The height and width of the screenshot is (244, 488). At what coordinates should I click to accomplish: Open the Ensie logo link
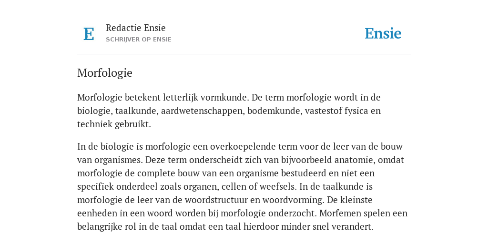point(383,33)
